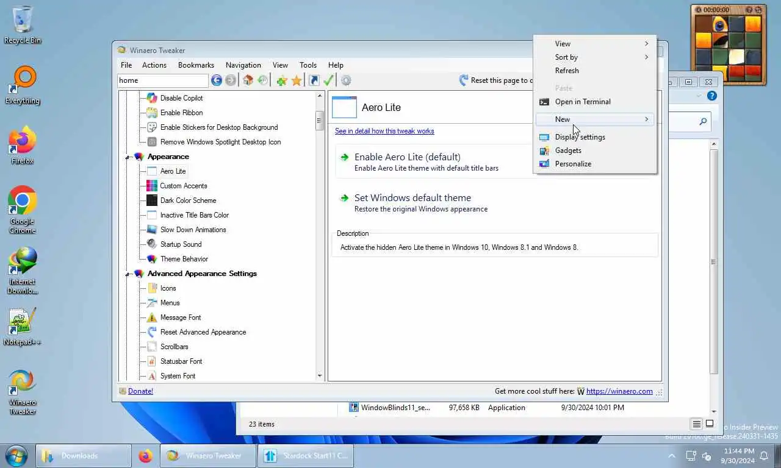Show hidden system tray icons chevron
Image resolution: width=781 pixels, height=468 pixels.
point(672,456)
